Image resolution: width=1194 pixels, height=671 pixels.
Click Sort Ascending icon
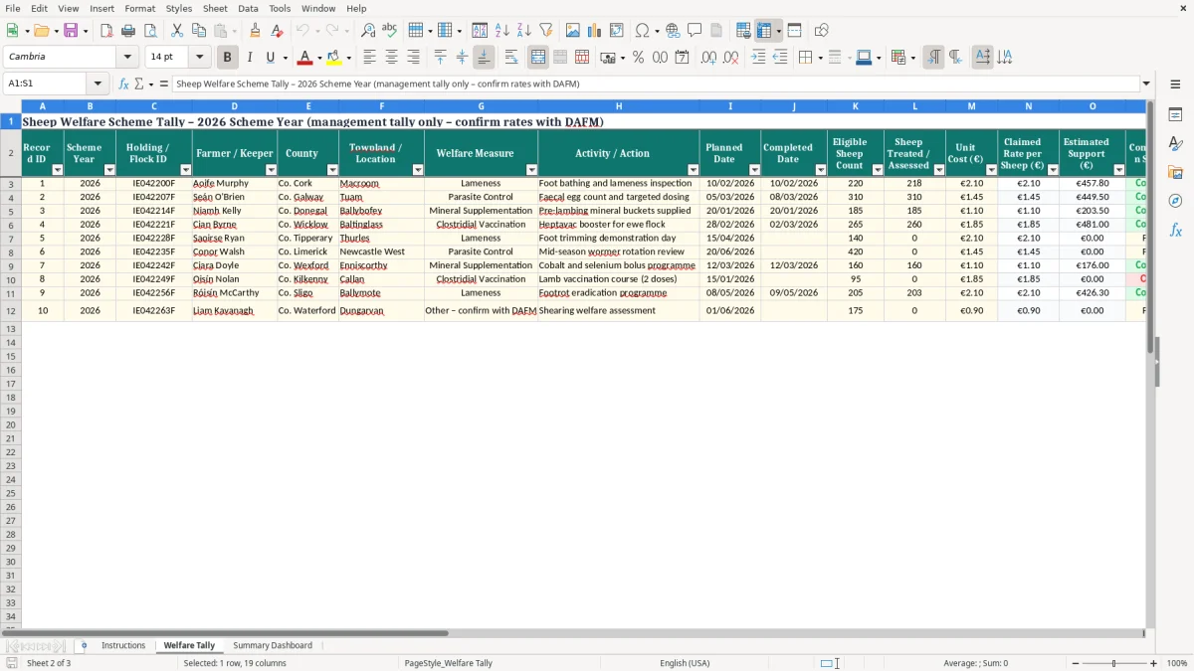pyautogui.click(x=502, y=31)
